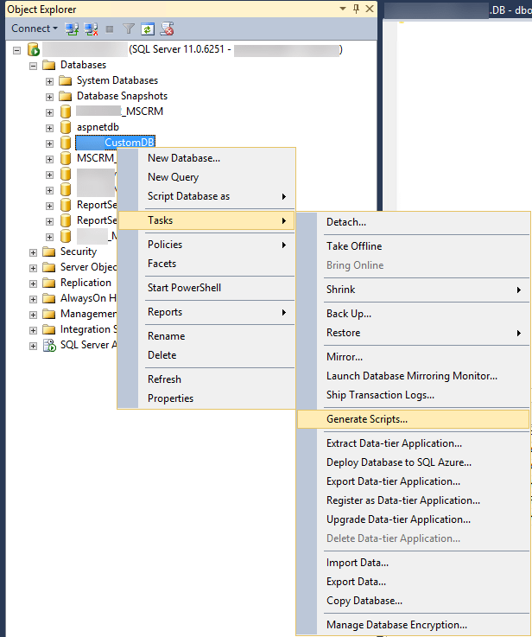Select the Replication folder icon
The height and width of the screenshot is (637, 532).
(x=49, y=283)
